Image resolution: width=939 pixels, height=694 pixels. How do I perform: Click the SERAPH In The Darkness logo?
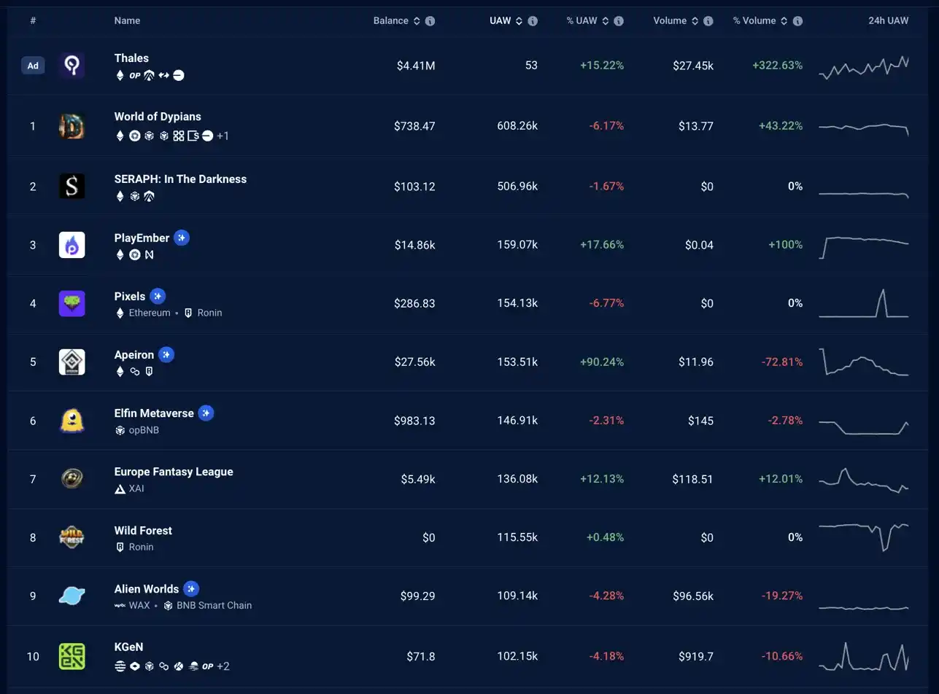72,187
